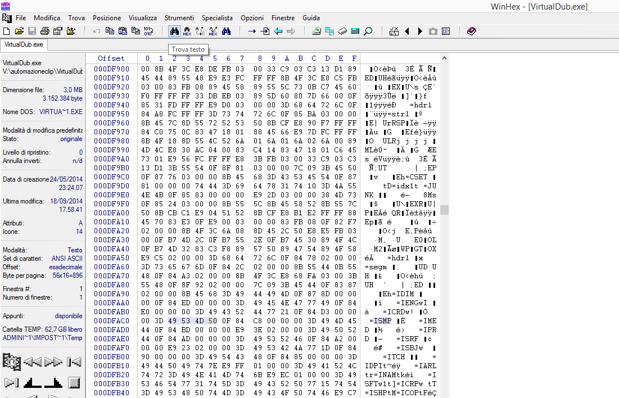Click the Replace Hex Values icon
The image size is (619, 398).
coord(213,31)
